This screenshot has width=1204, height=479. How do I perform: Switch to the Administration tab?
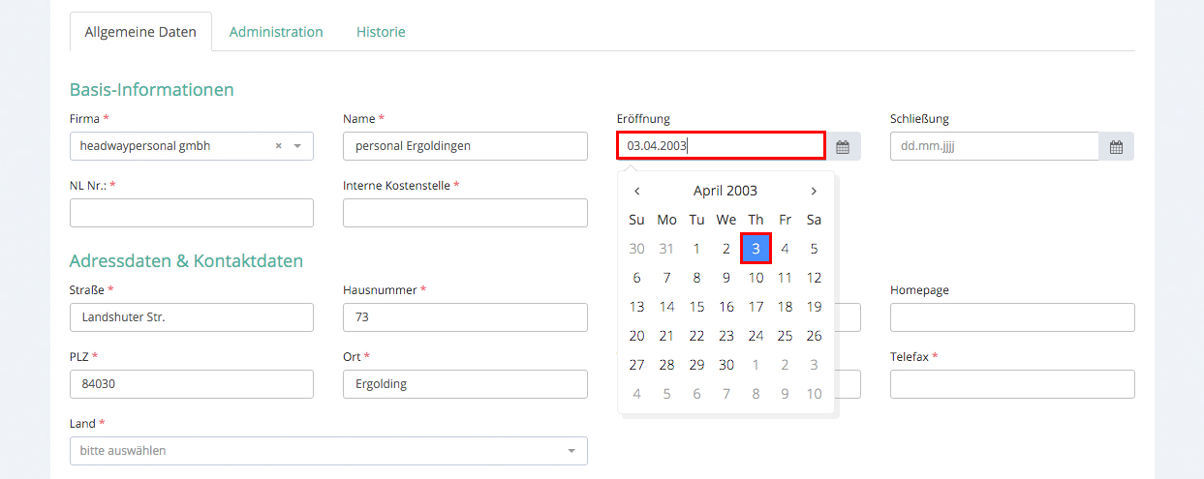click(x=276, y=32)
